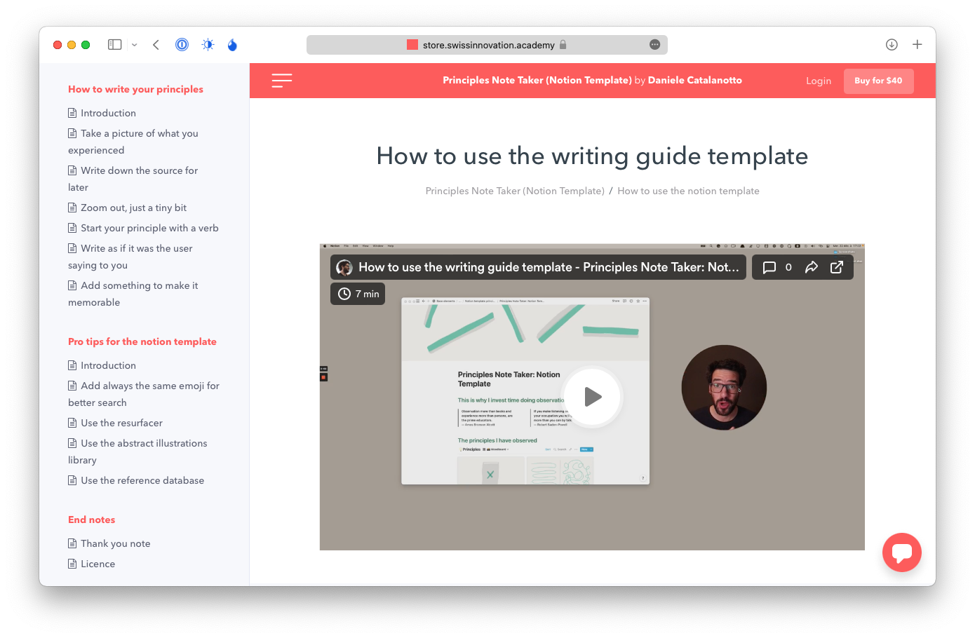Show Safari downloads
This screenshot has height=638, width=975.
pyautogui.click(x=892, y=45)
